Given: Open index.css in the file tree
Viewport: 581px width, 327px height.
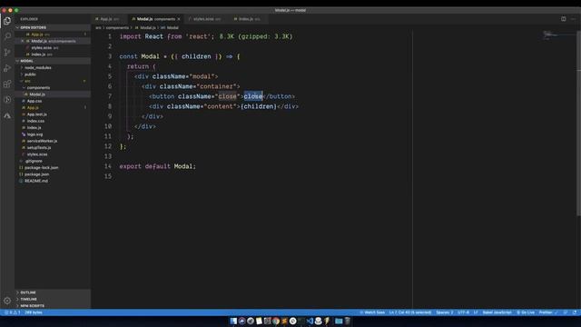Looking at the screenshot, I should coord(53,121).
